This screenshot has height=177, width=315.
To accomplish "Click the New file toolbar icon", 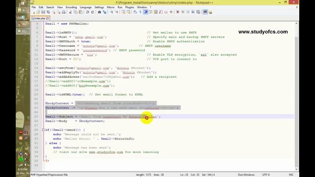I will (x=34, y=12).
